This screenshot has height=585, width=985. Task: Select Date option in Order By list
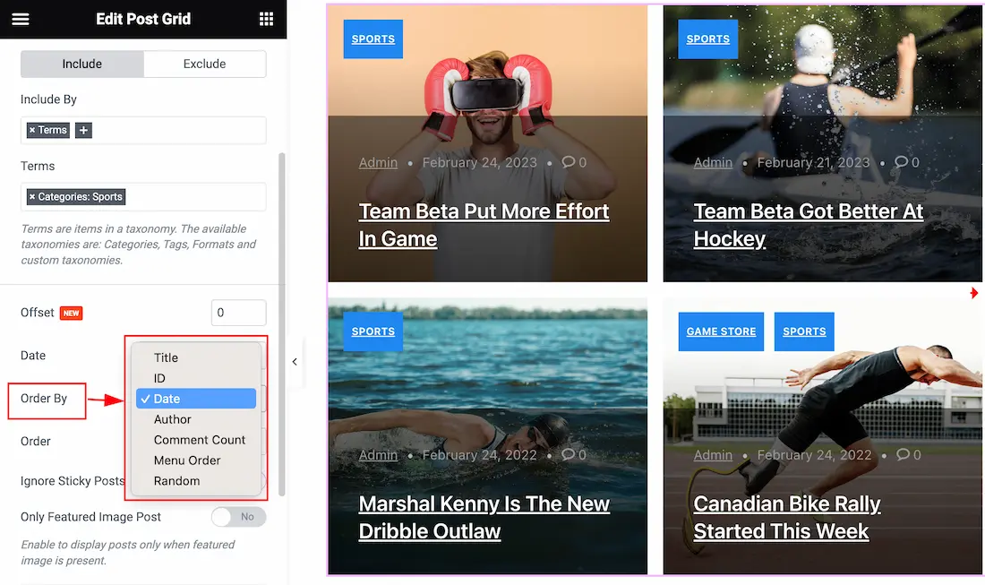tap(196, 399)
